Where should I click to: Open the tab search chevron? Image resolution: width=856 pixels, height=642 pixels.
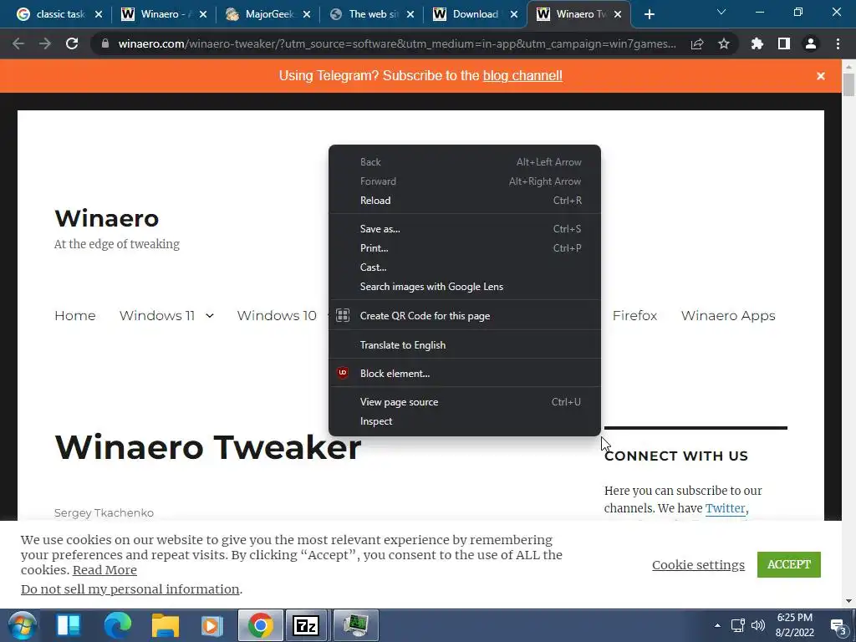721,12
